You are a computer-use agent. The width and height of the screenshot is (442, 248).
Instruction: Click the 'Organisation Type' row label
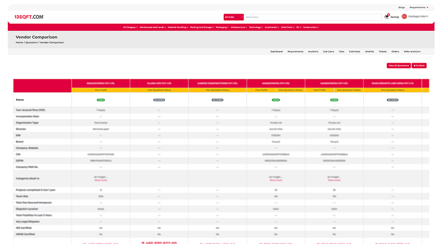click(x=27, y=123)
